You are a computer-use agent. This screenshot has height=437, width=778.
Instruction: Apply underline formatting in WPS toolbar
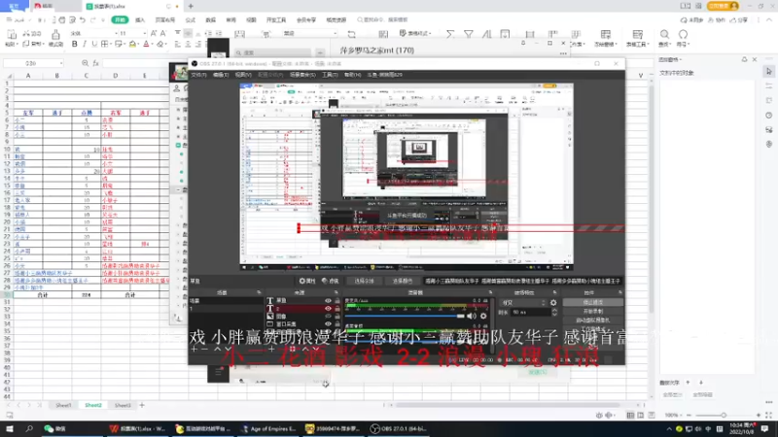(x=94, y=44)
